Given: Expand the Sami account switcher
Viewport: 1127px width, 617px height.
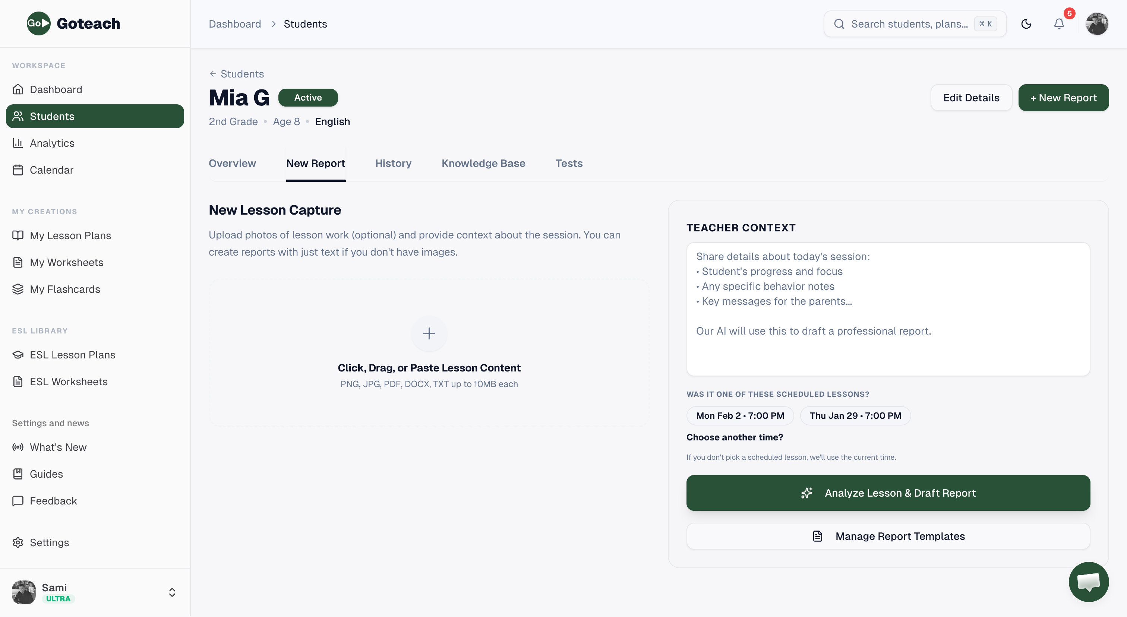Looking at the screenshot, I should tap(171, 592).
